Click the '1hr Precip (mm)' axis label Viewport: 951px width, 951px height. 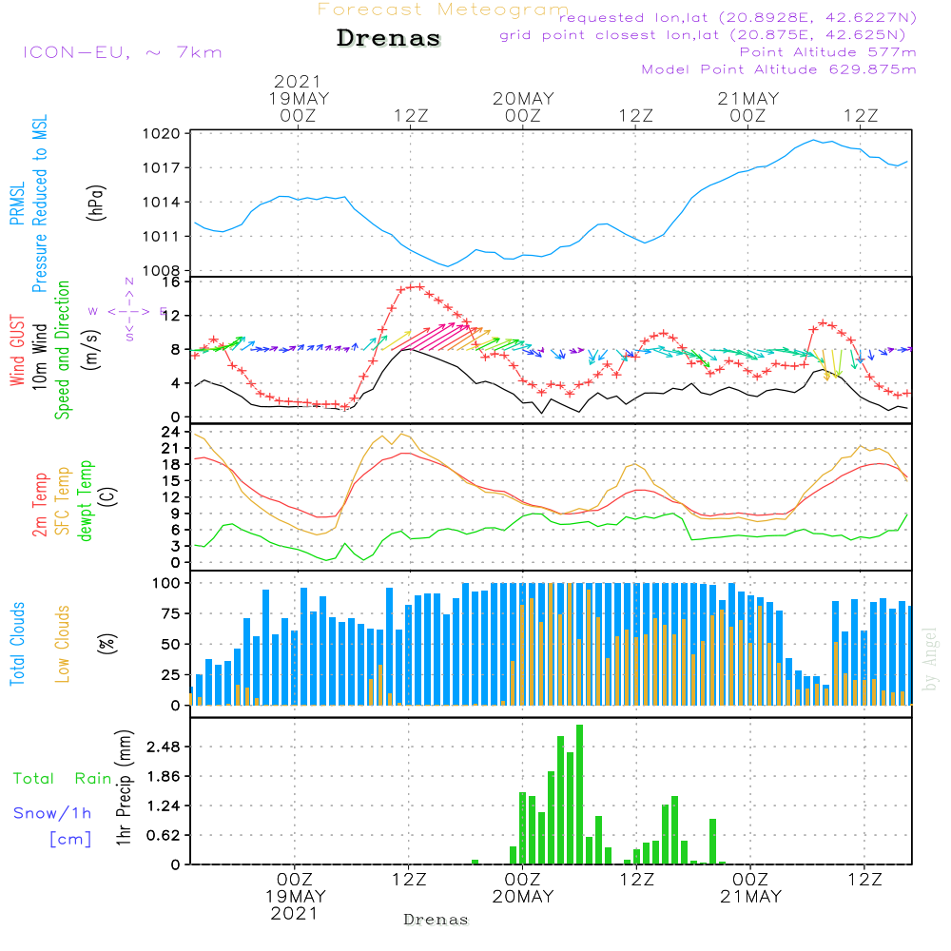coord(124,787)
